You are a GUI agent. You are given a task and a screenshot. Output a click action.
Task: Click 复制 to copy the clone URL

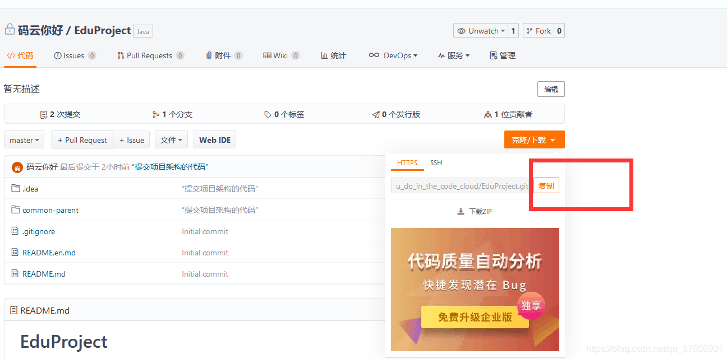(x=546, y=185)
